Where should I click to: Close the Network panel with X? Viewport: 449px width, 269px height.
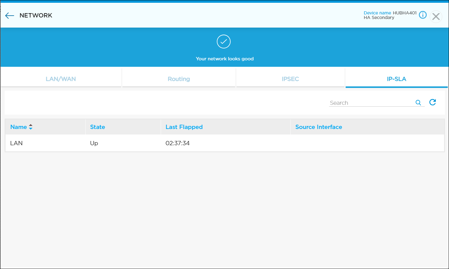436,17
